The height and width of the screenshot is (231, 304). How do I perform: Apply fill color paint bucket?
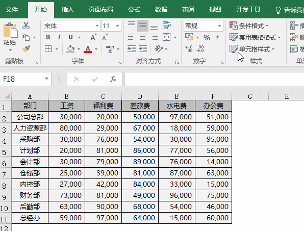click(x=70, y=49)
